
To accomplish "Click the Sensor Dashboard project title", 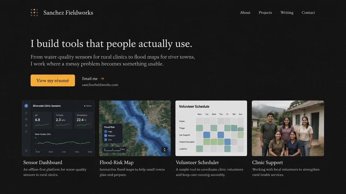I will pos(43,162).
